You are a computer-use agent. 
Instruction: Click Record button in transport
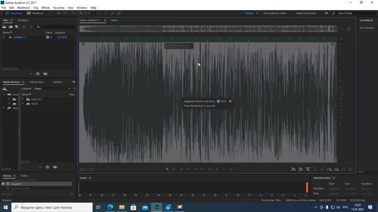tap(217, 169)
